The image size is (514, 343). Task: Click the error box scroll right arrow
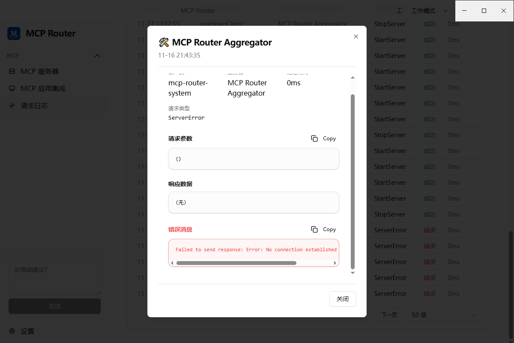click(x=335, y=263)
